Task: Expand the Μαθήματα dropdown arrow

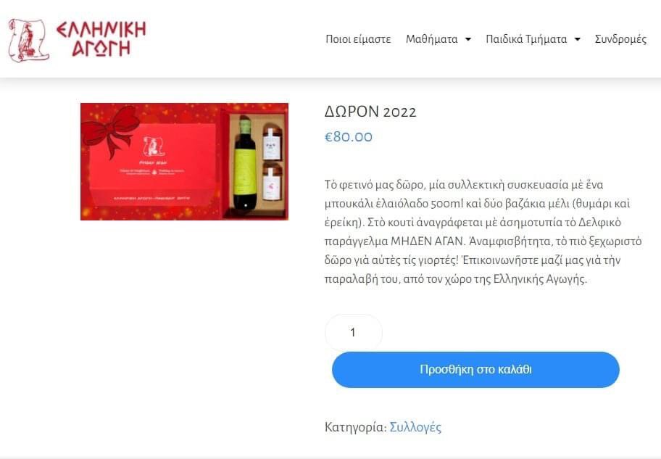Action: pyautogui.click(x=468, y=39)
